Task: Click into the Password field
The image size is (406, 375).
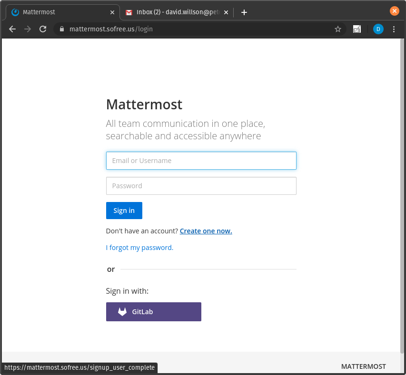Action: pos(201,186)
